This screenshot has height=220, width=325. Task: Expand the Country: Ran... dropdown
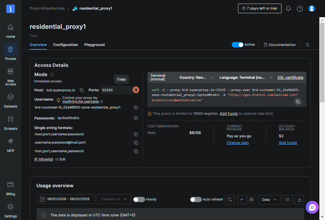pos(197,77)
